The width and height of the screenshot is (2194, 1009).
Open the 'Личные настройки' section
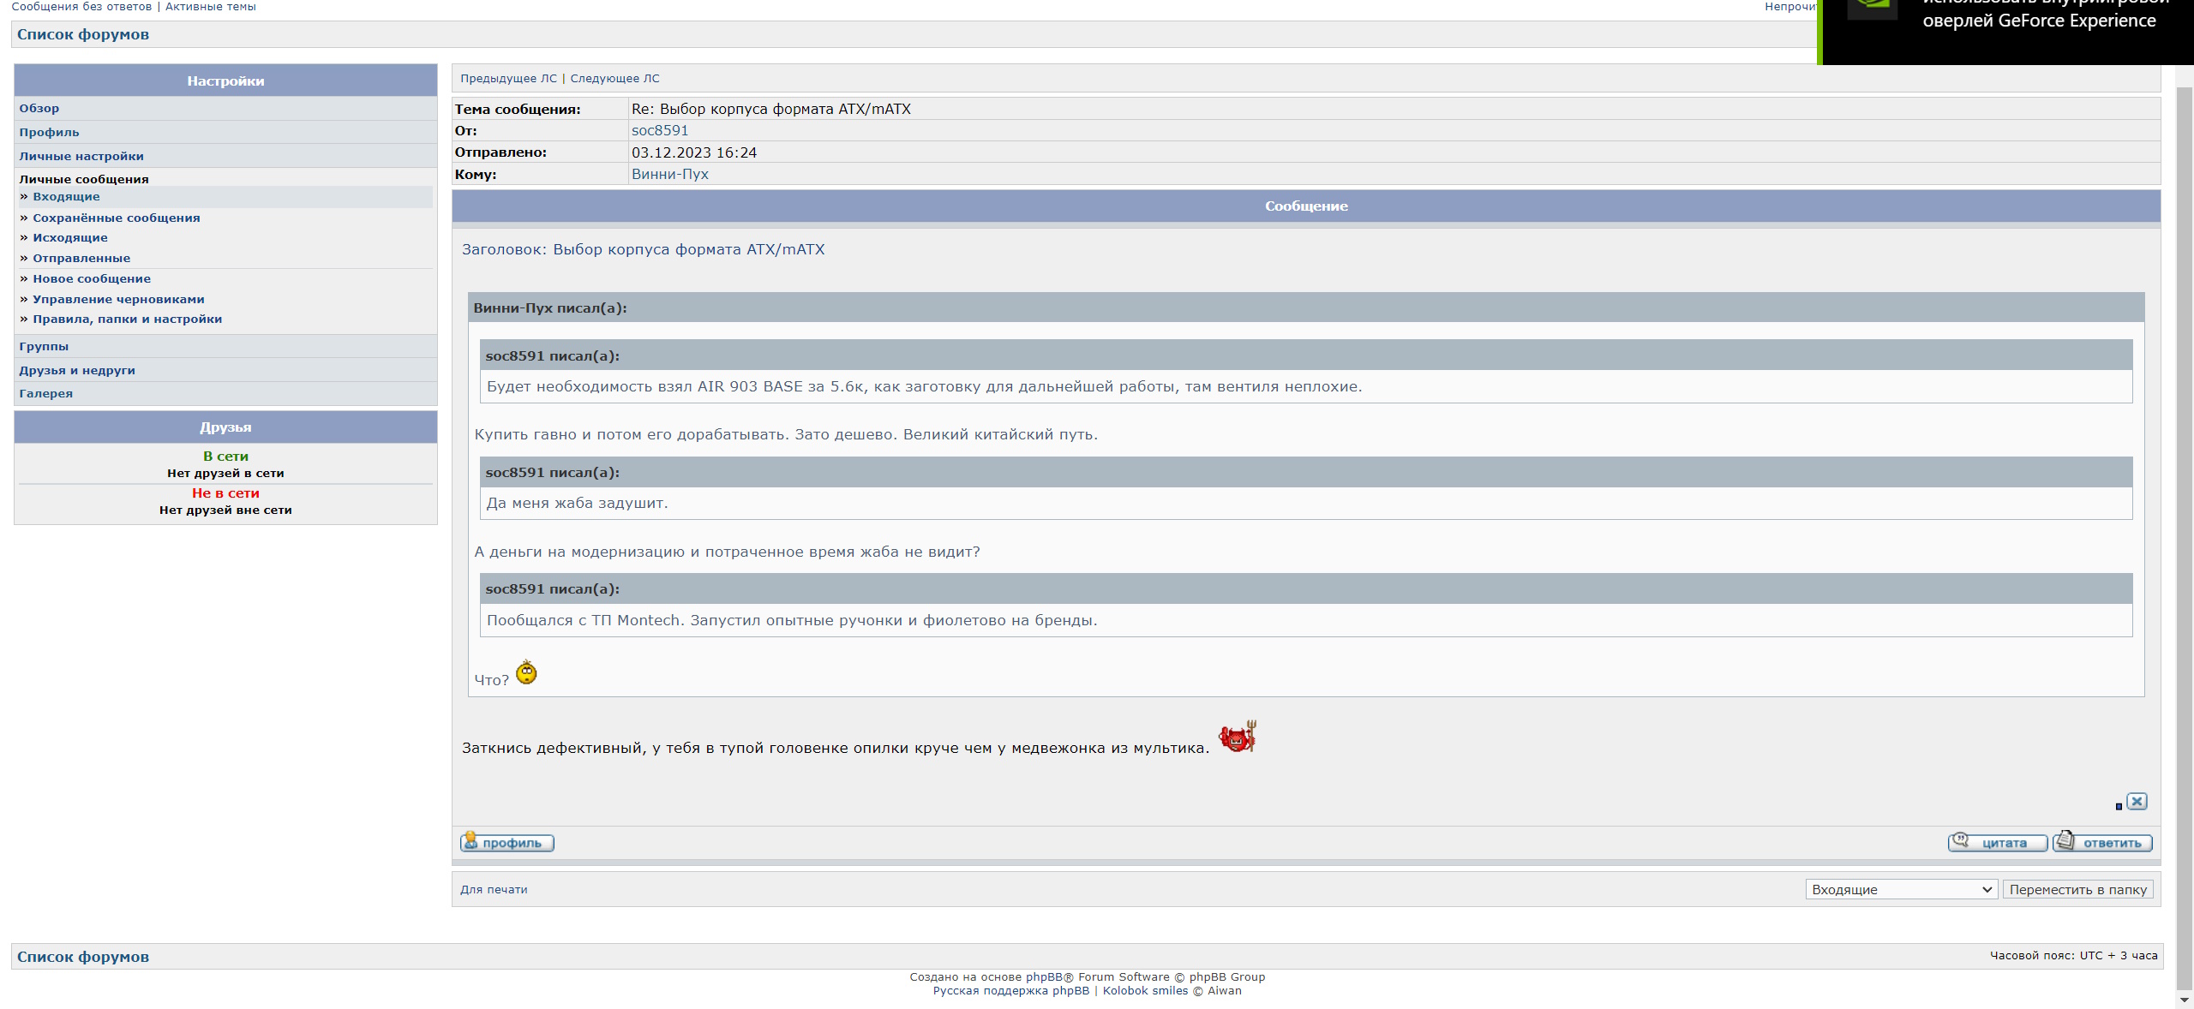click(x=81, y=157)
